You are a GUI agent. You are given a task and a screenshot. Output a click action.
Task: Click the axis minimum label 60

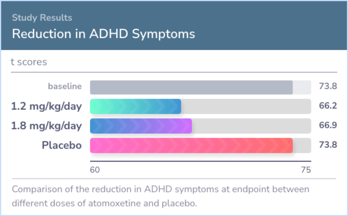(95, 170)
